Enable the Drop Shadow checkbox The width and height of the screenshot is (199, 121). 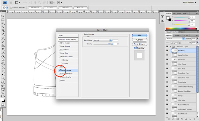(60, 43)
